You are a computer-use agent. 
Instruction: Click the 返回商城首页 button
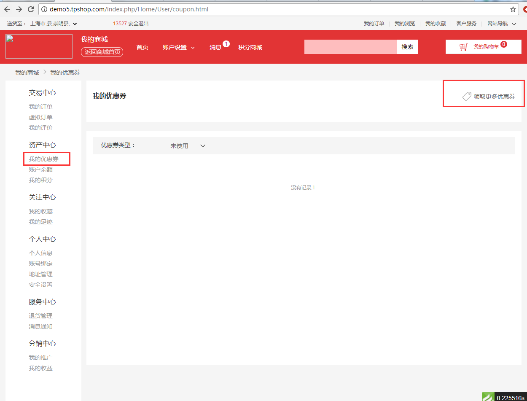pos(102,52)
